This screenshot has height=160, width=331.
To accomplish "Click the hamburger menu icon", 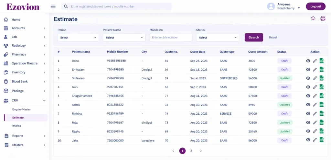I will [53, 6].
